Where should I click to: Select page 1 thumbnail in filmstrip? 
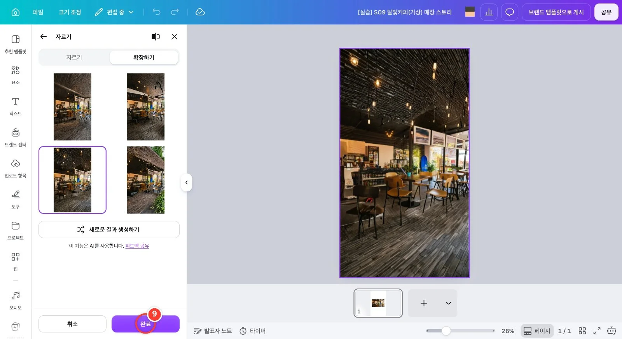tap(378, 303)
